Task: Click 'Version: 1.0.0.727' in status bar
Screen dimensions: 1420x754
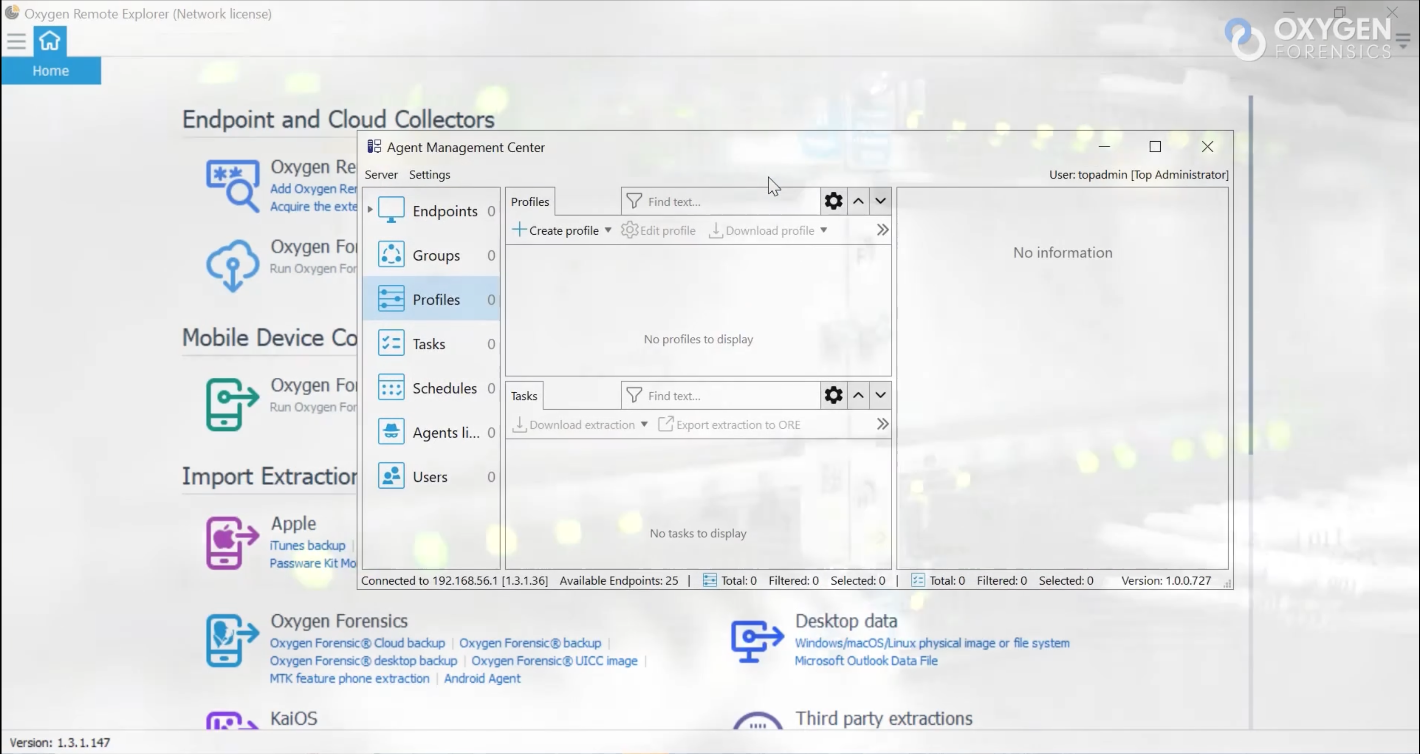Action: pyautogui.click(x=1166, y=580)
